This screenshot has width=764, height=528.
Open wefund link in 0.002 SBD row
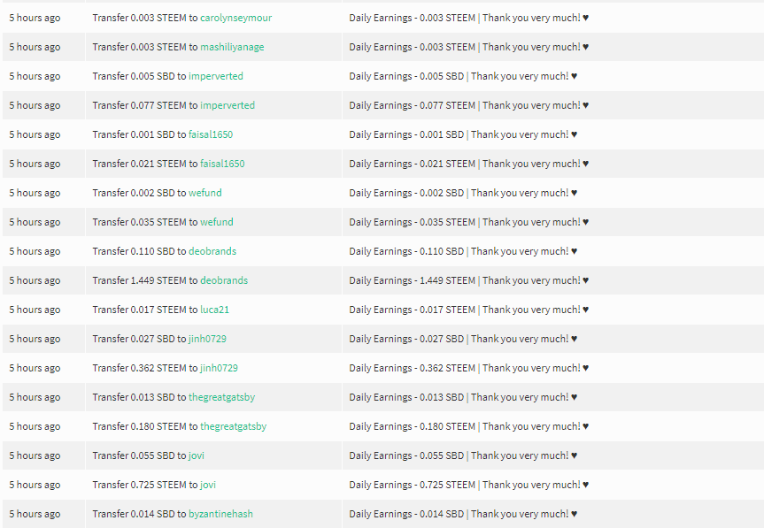tap(205, 193)
